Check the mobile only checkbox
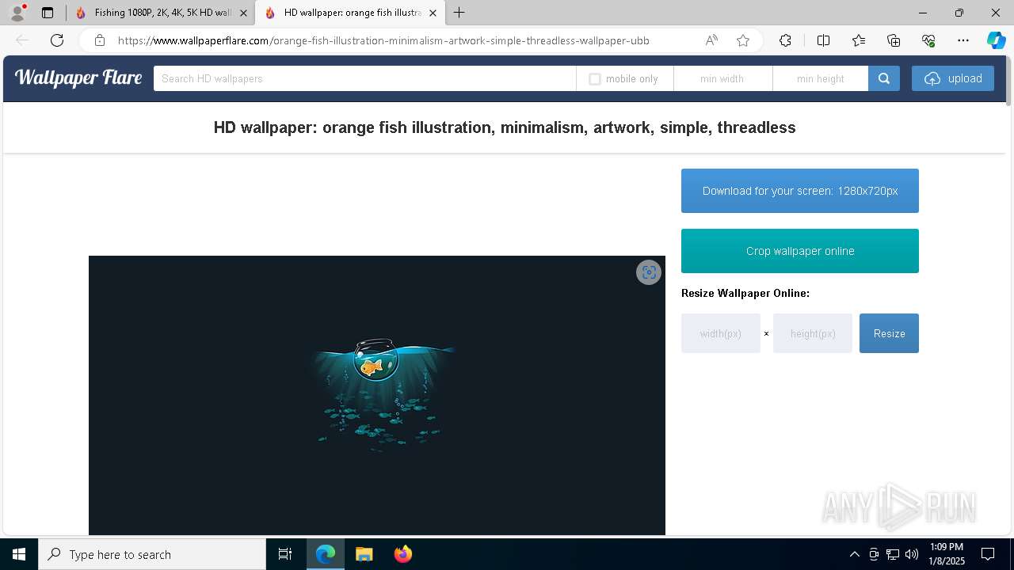Viewport: 1014px width, 570px height. (x=595, y=79)
